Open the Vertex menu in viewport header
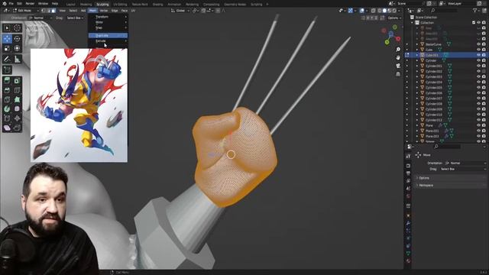 pyautogui.click(x=104, y=11)
